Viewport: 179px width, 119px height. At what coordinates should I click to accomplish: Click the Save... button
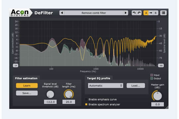click(x=27, y=93)
